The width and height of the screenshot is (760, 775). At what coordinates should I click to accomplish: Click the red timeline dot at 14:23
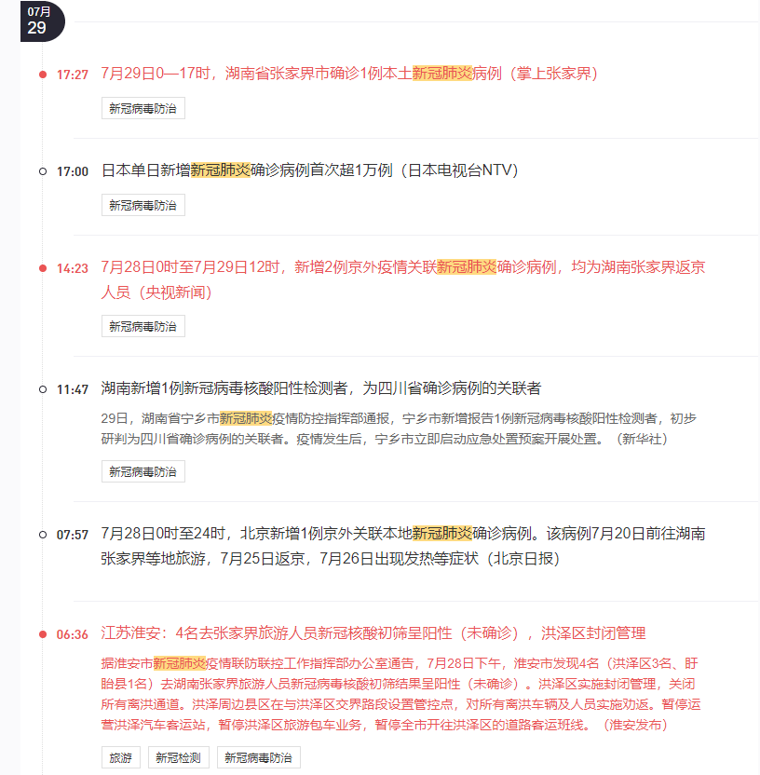(x=43, y=268)
